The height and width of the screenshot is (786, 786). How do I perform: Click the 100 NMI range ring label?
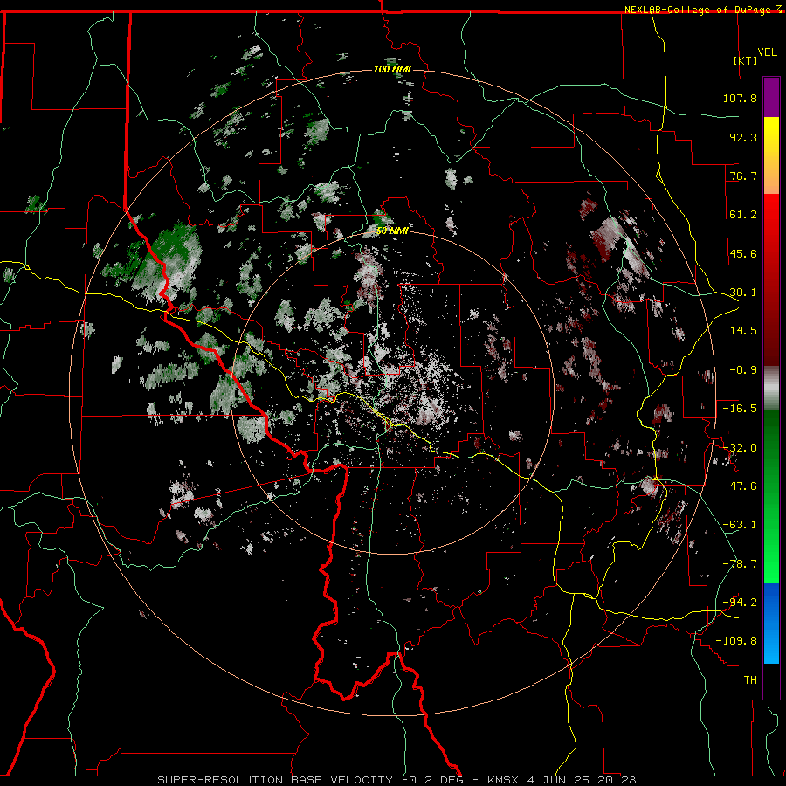tap(392, 69)
